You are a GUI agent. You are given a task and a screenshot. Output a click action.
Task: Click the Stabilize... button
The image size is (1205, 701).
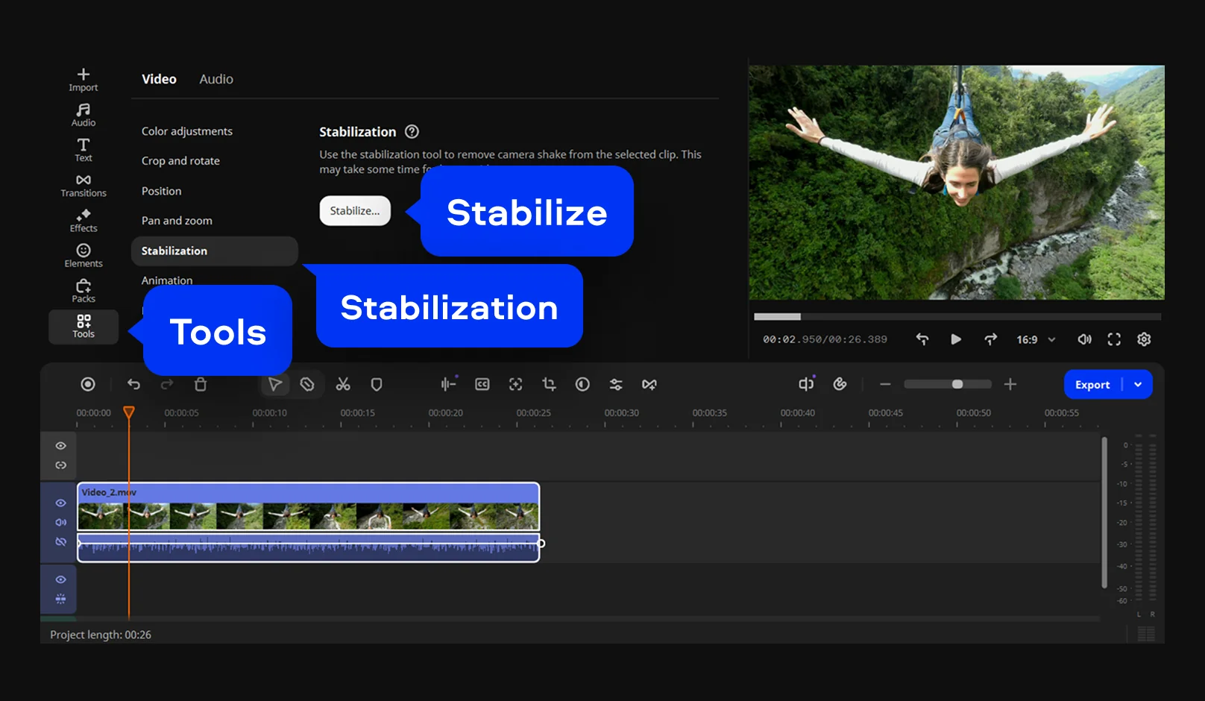(355, 211)
